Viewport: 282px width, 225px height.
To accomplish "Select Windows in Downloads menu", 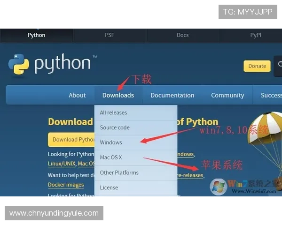I will 111,142.
